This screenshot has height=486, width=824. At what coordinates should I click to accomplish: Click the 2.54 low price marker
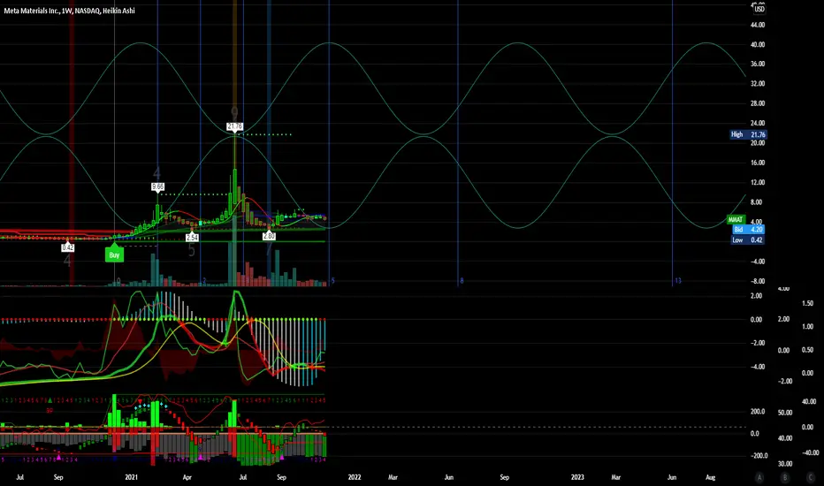point(192,237)
